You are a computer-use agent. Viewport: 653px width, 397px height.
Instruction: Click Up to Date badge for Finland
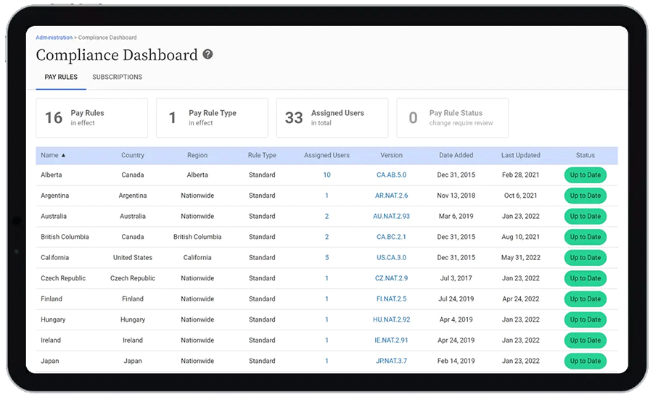pyautogui.click(x=585, y=299)
